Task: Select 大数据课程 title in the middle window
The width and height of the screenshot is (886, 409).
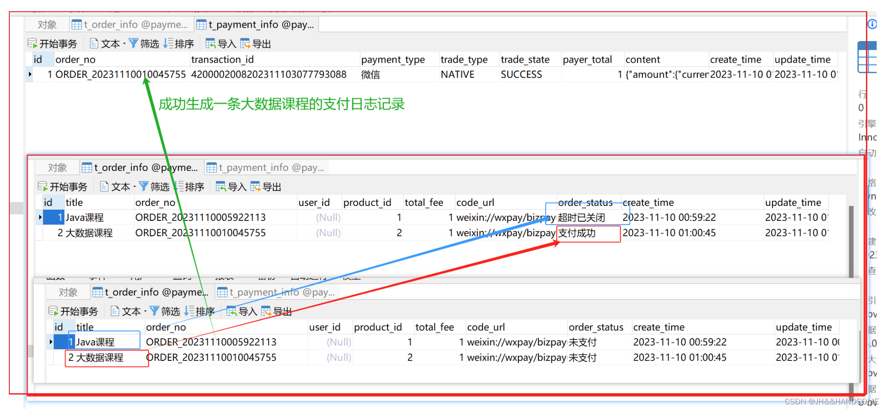Action: pyautogui.click(x=99, y=233)
